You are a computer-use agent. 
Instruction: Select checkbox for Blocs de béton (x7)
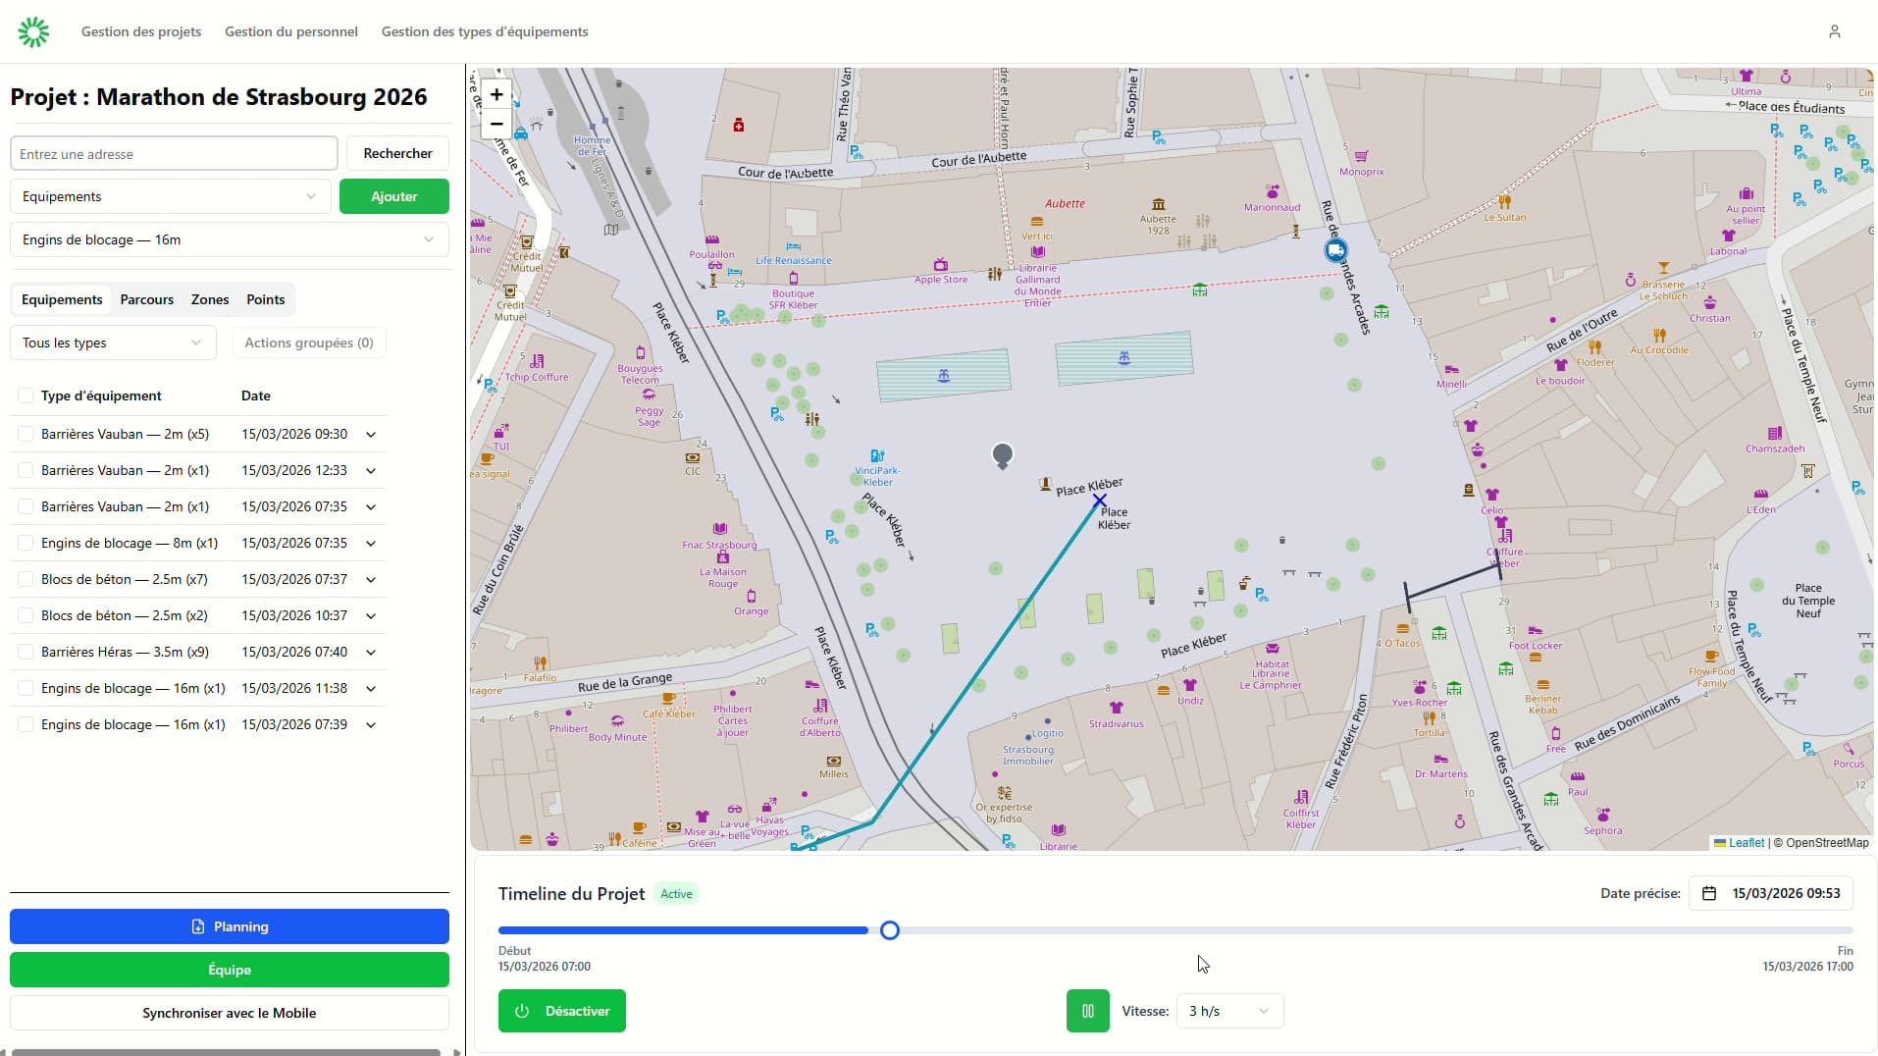click(26, 579)
